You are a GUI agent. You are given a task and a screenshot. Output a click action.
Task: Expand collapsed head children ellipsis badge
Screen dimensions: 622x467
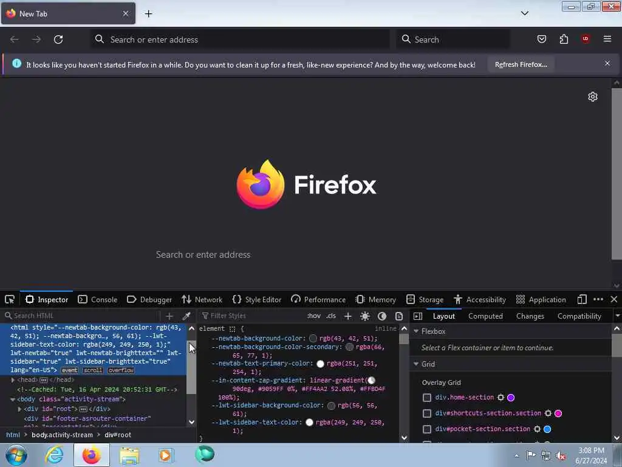click(44, 380)
